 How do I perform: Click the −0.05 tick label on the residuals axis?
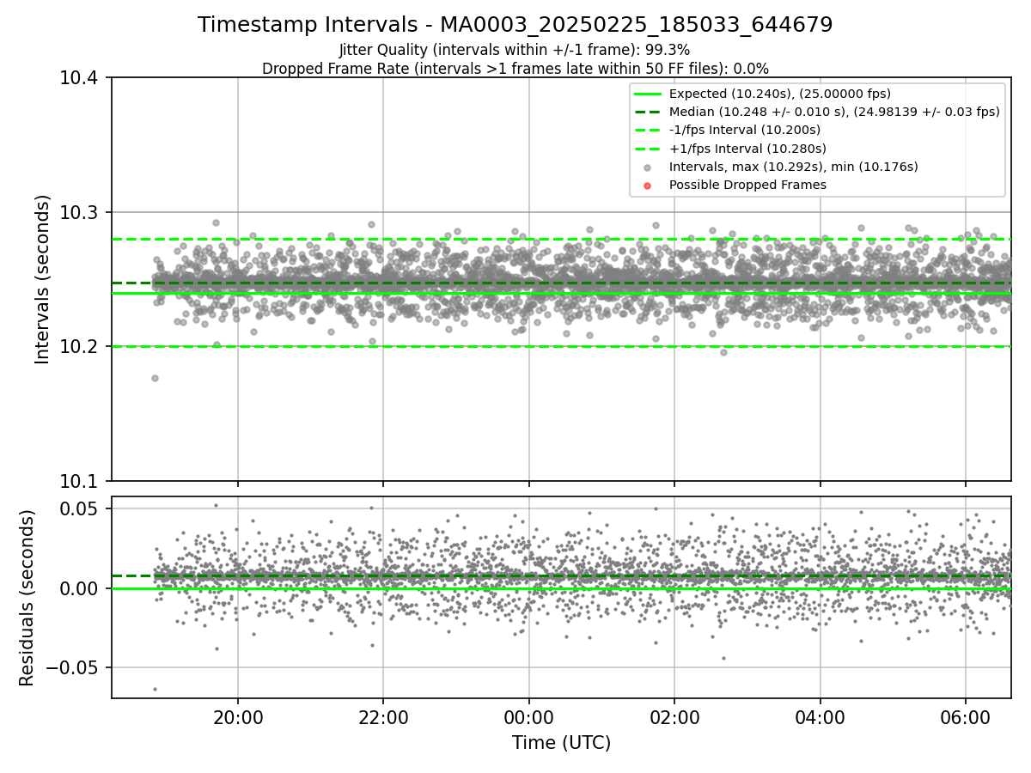coord(74,667)
